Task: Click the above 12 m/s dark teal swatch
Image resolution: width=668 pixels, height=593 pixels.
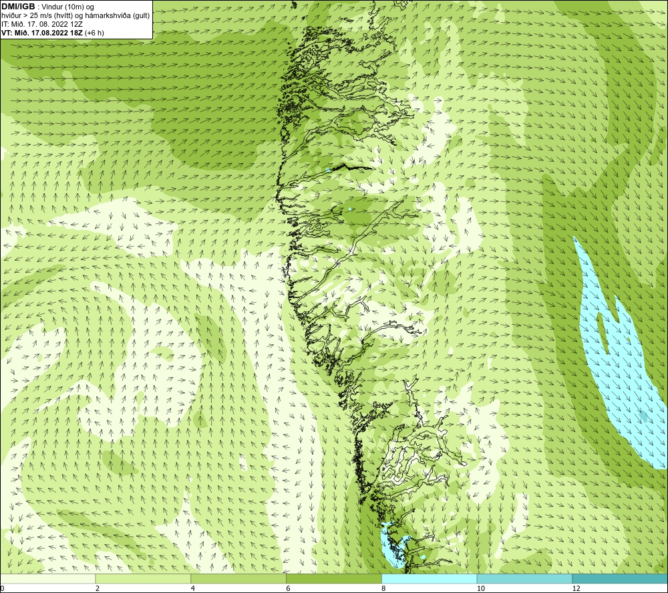Action: coord(620,578)
